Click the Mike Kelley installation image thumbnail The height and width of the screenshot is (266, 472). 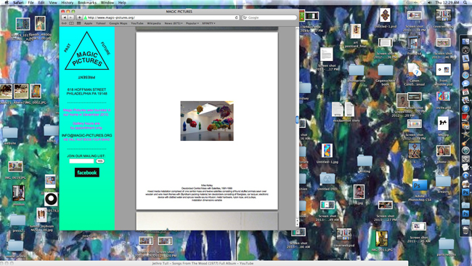click(207, 121)
